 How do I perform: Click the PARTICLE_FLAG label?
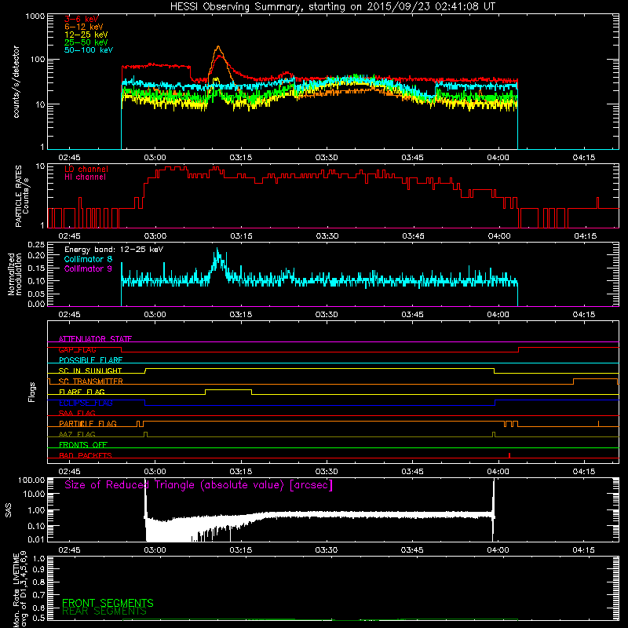pos(88,423)
